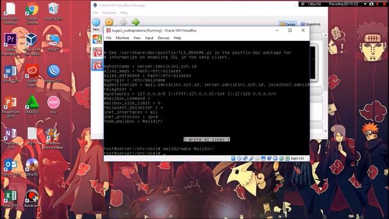This screenshot has height=219, width=389.
Task: Open Help menu in the VM window
Action: pyautogui.click(x=177, y=38)
